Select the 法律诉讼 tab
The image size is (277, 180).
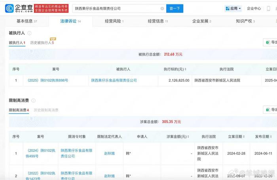(x=70, y=21)
